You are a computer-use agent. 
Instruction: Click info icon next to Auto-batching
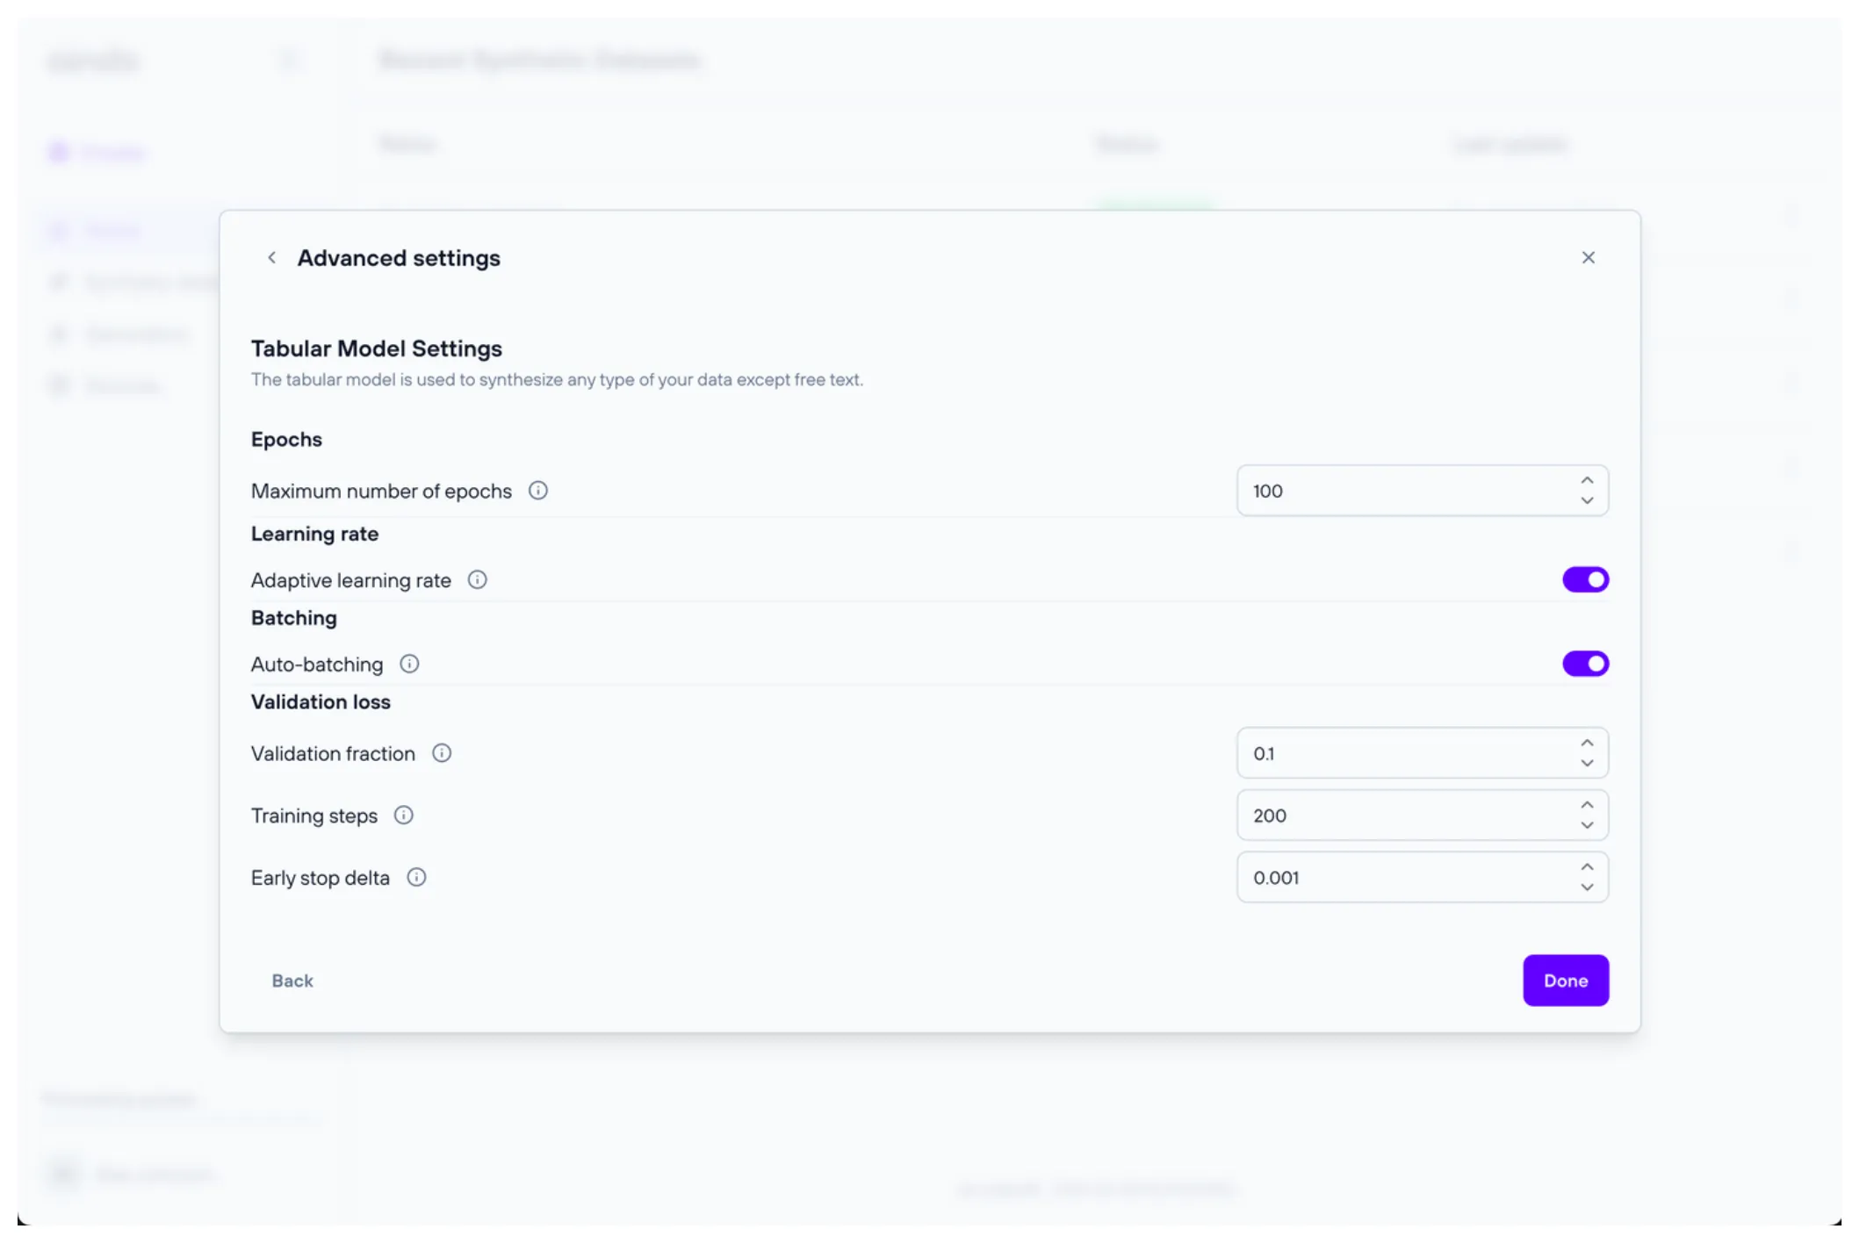point(409,664)
